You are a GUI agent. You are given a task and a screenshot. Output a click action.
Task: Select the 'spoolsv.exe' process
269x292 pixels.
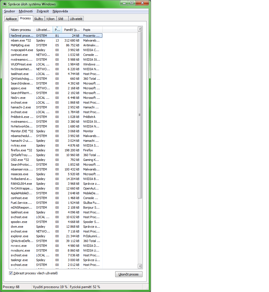click(x=56, y=222)
